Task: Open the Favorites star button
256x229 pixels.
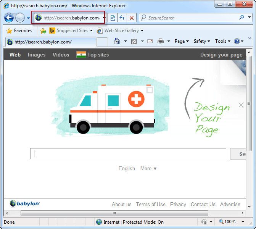Action: pos(19,31)
